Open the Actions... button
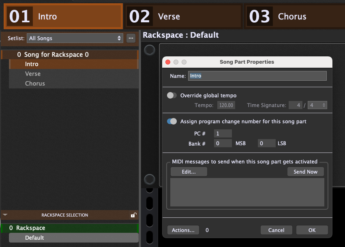Viewport: 345px width, 247px height. pos(183,230)
